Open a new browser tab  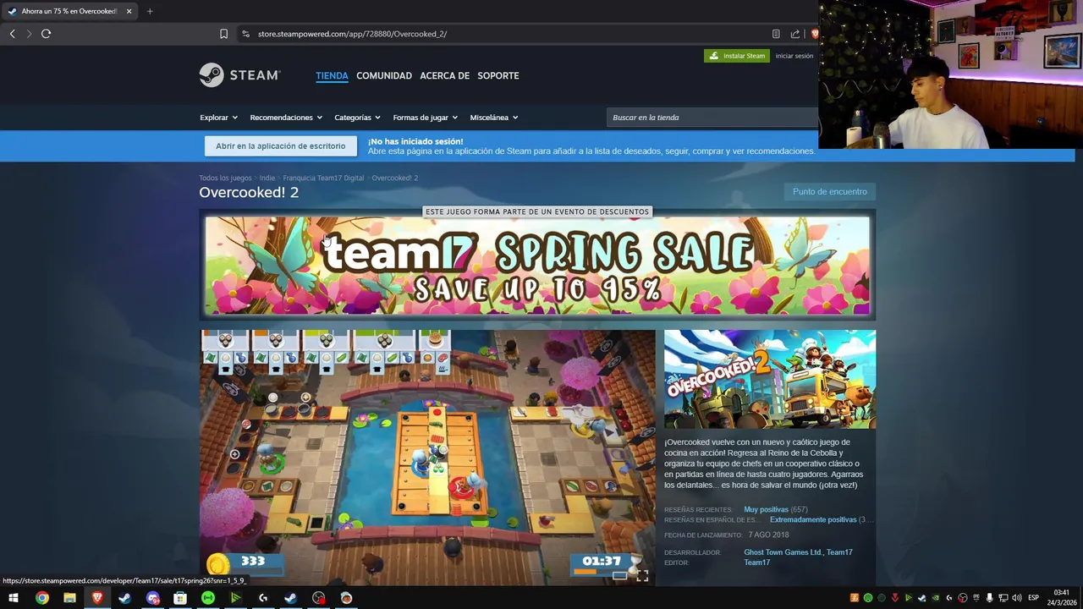pos(150,11)
